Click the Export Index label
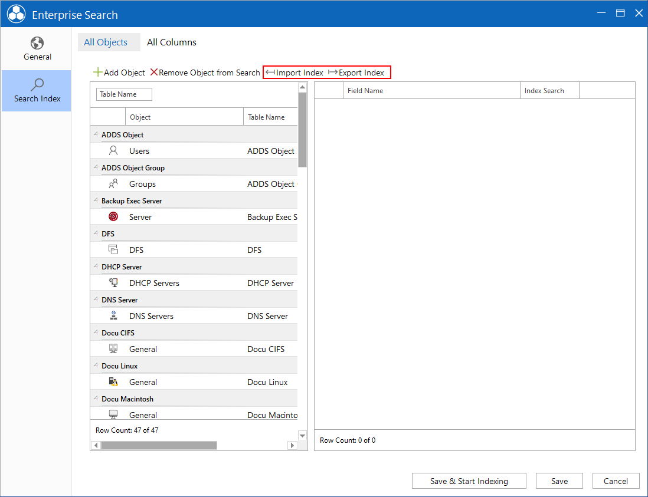The image size is (648, 497). click(x=362, y=73)
